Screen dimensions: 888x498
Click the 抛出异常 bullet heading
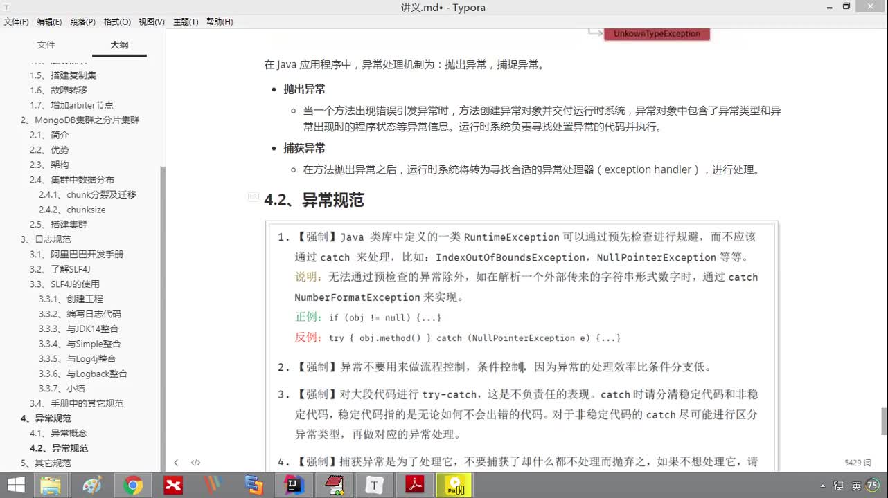tap(304, 89)
